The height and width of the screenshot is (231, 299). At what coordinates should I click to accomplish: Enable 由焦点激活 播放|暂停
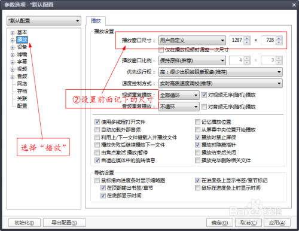97,153
